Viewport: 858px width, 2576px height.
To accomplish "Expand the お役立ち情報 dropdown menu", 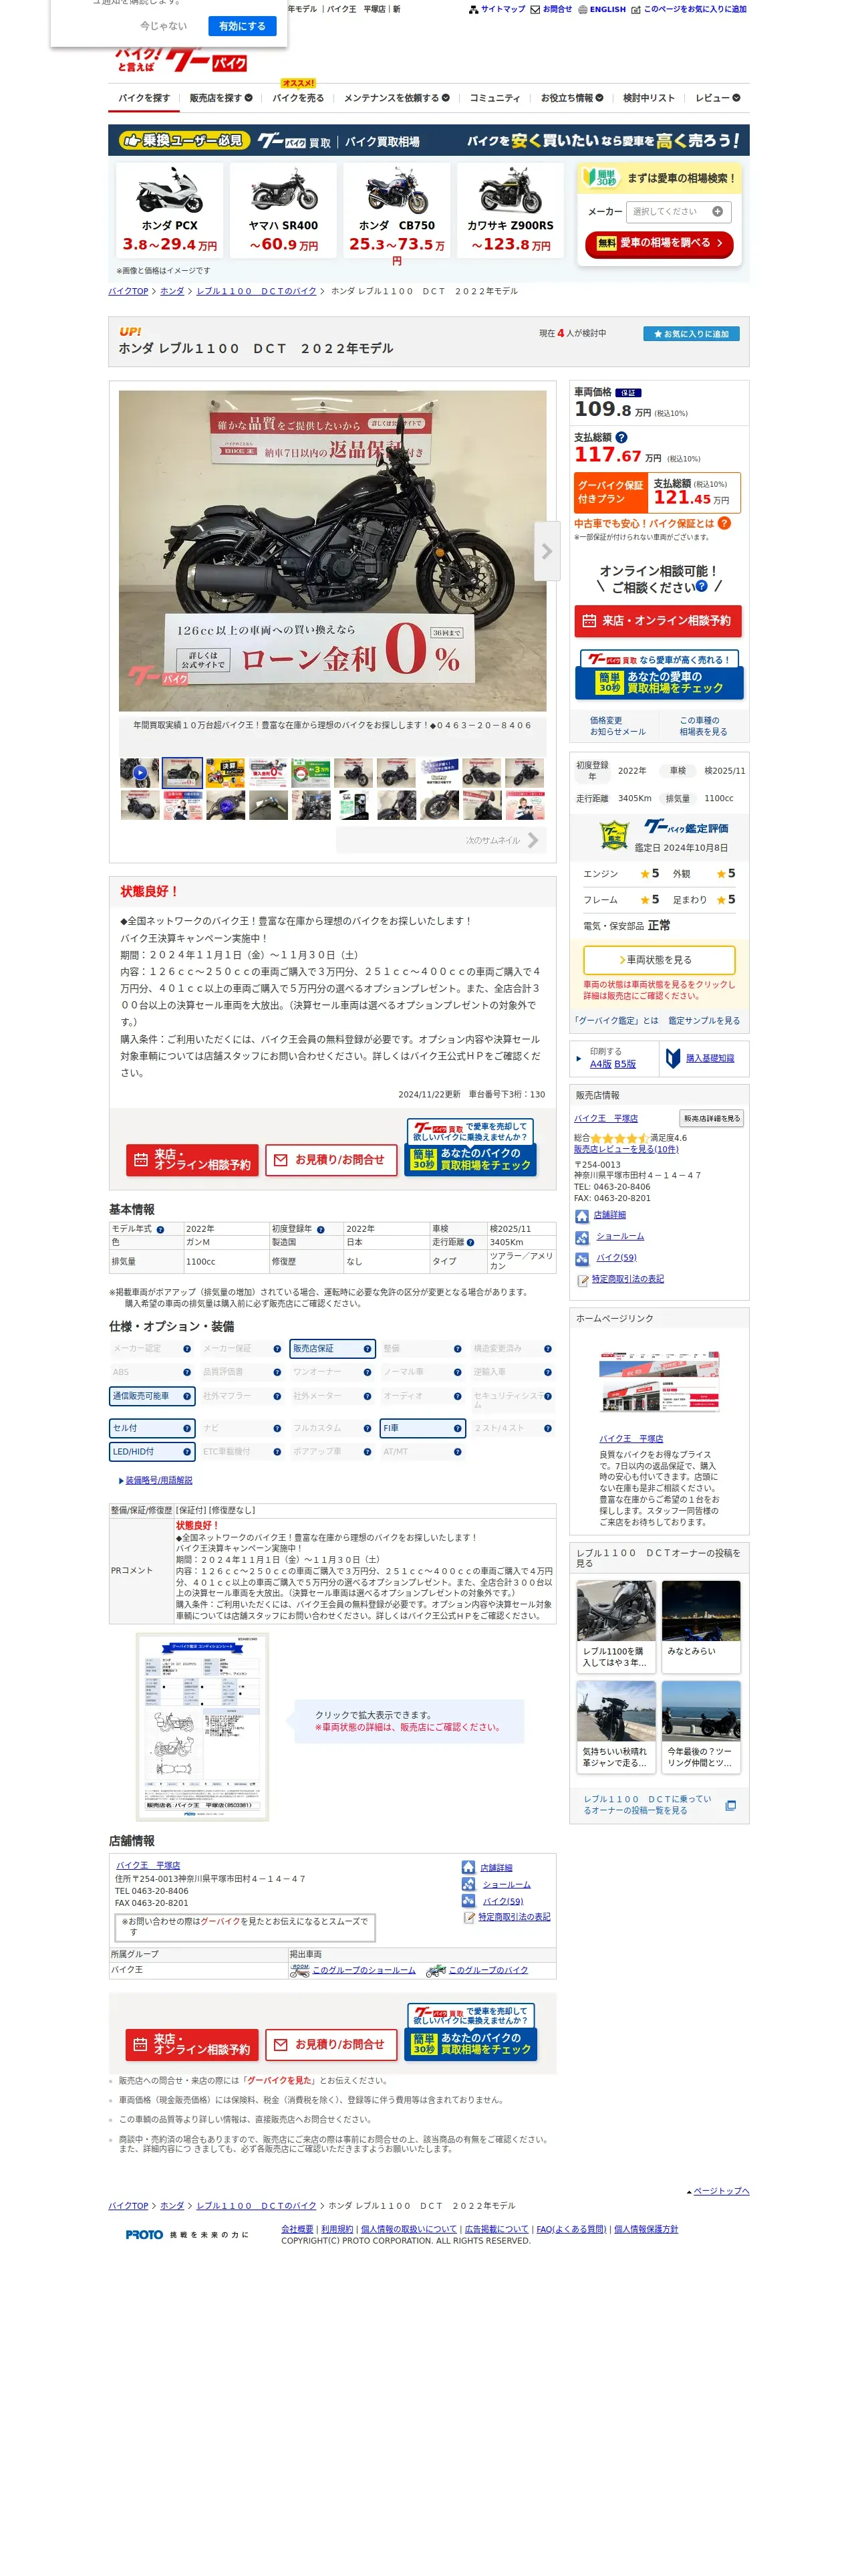I will (x=571, y=98).
